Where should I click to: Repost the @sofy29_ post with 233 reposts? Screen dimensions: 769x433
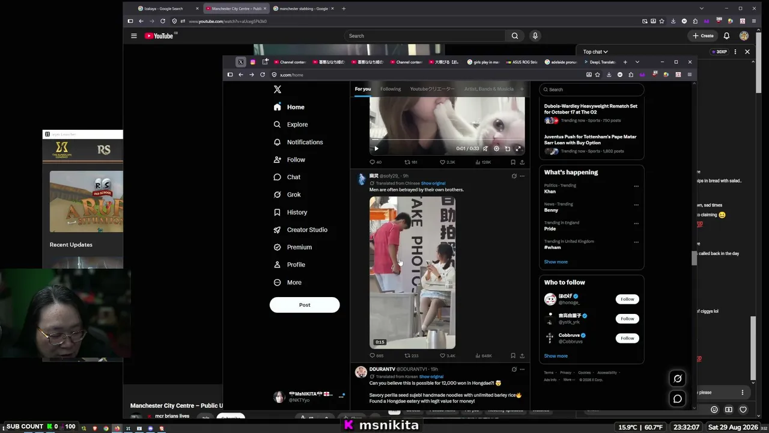[x=411, y=355]
